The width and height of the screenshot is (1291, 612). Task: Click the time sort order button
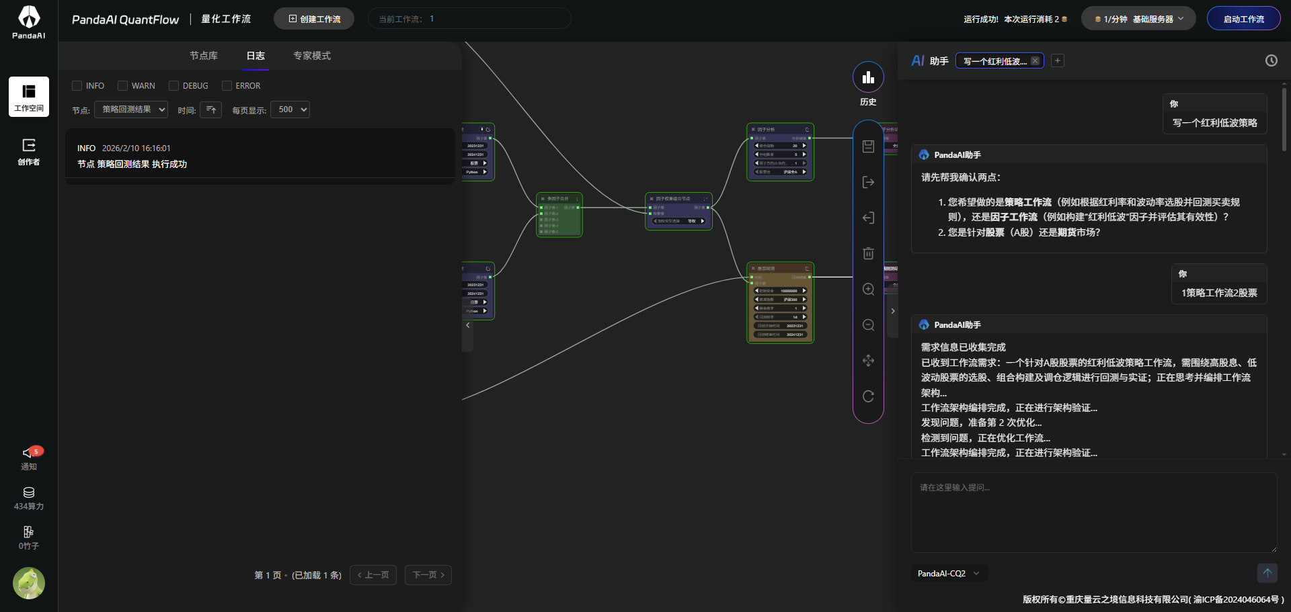[x=210, y=110]
